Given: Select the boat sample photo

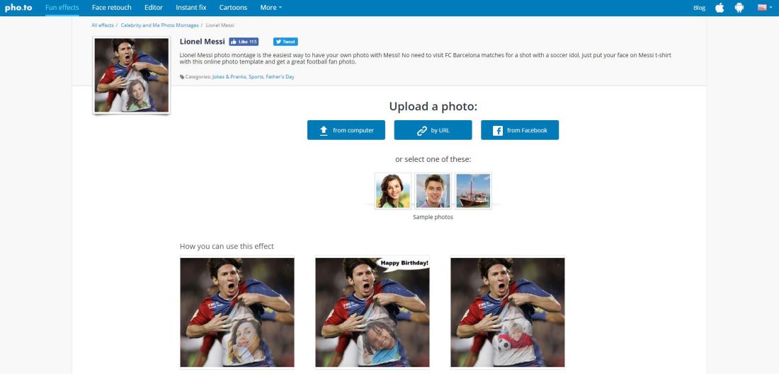Looking at the screenshot, I should point(474,190).
